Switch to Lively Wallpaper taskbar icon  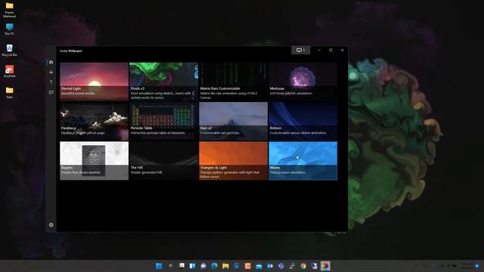click(325, 266)
